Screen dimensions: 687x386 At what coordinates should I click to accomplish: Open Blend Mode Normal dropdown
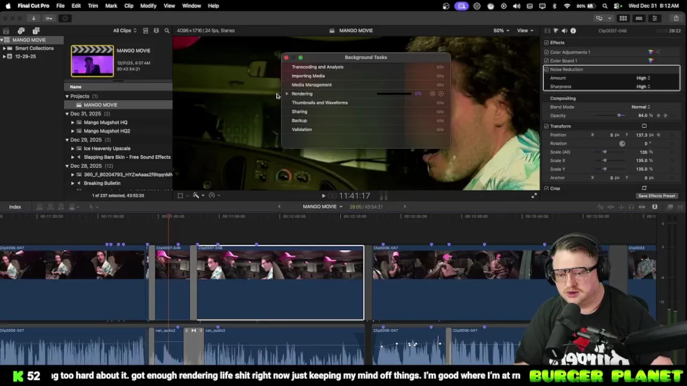pos(641,107)
